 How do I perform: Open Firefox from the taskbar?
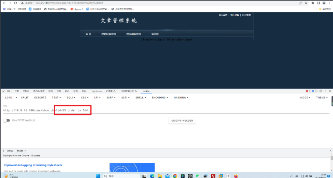(x=236, y=176)
